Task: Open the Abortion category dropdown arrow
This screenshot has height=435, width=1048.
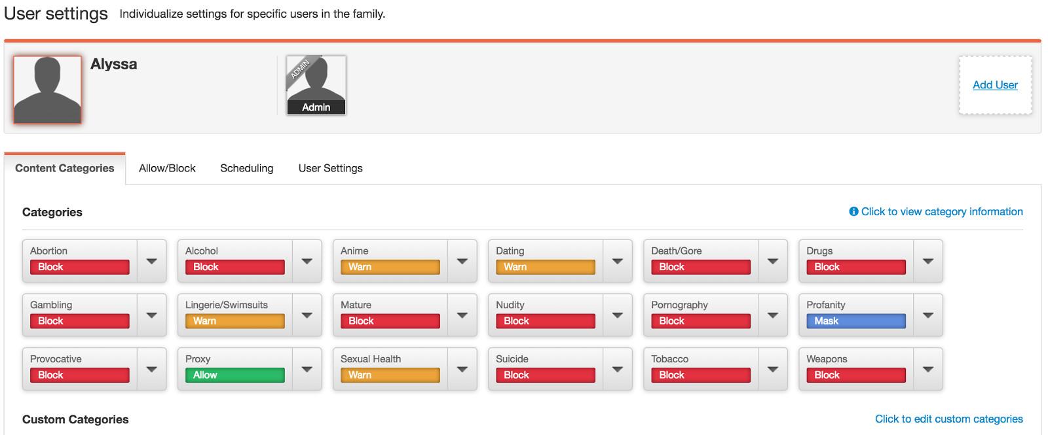Action: pos(151,261)
